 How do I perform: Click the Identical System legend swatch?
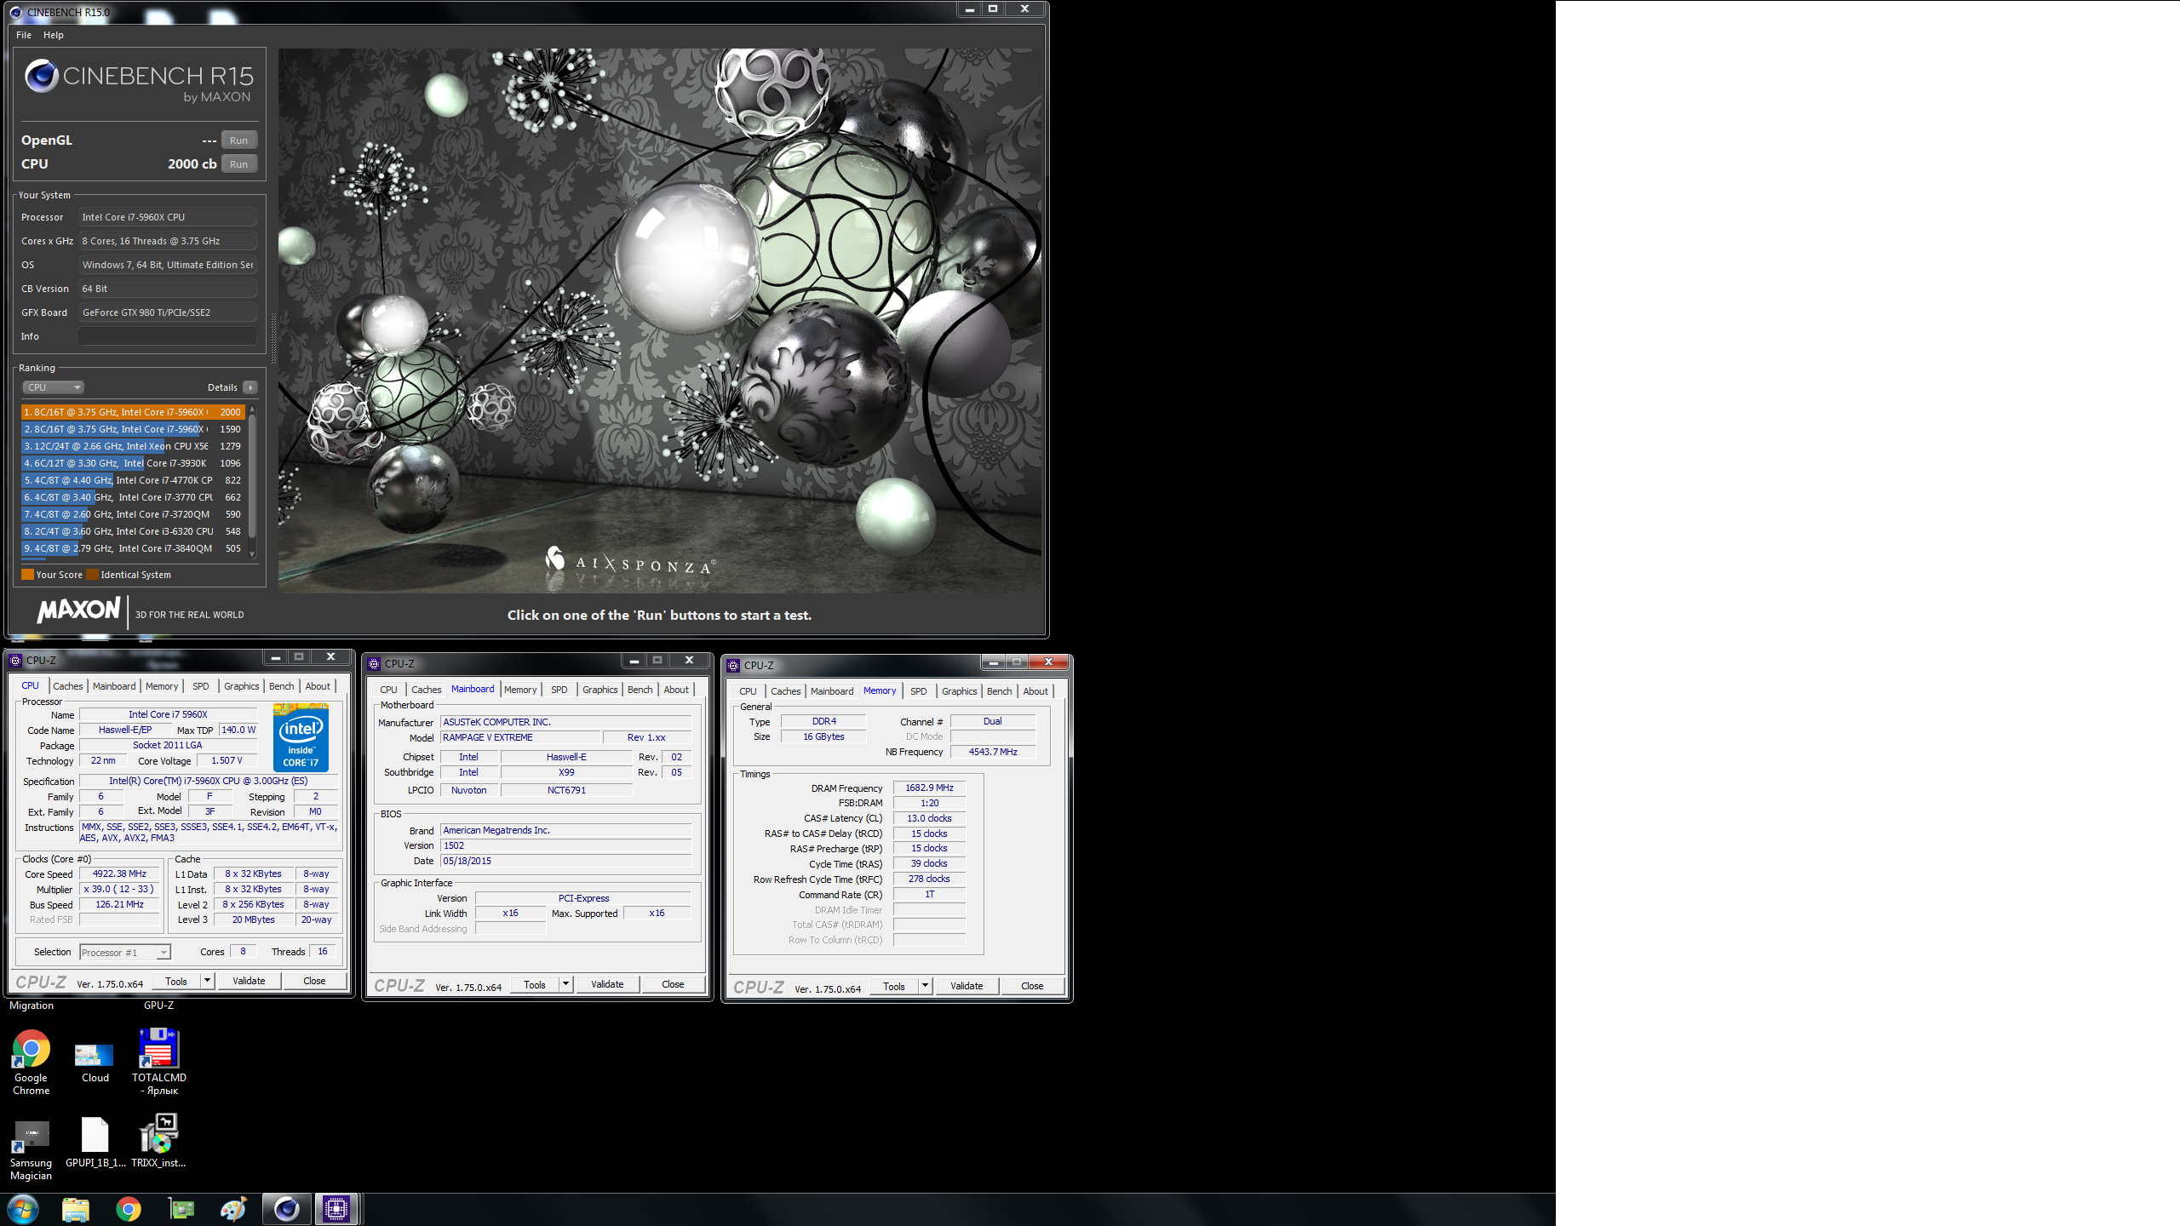click(92, 575)
